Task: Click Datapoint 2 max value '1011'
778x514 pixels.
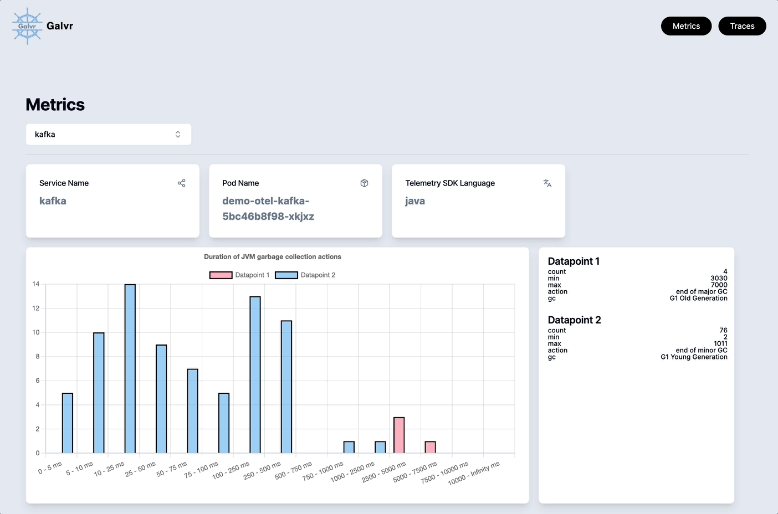Action: click(720, 344)
